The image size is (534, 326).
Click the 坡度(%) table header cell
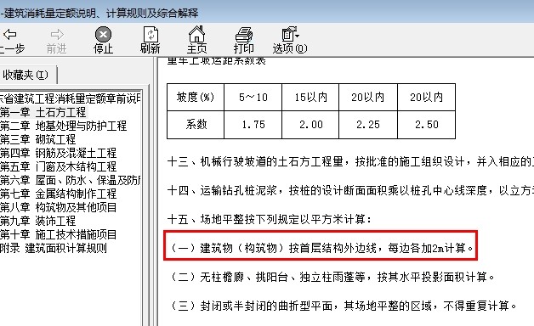coord(196,98)
